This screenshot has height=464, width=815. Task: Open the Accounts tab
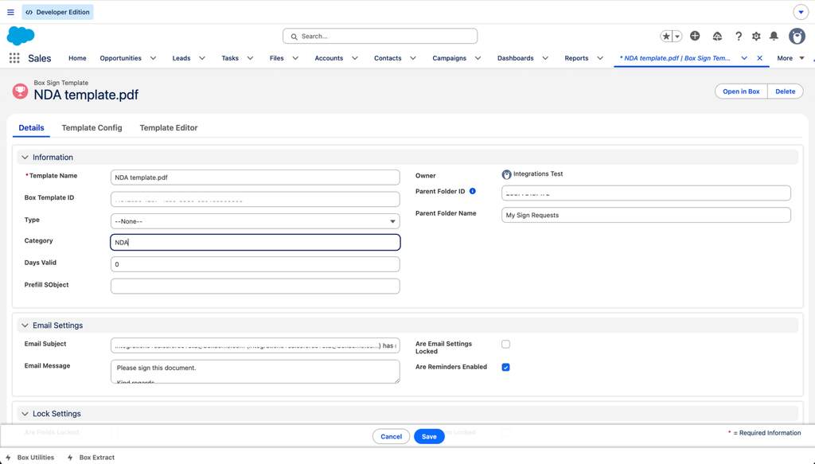[329, 58]
